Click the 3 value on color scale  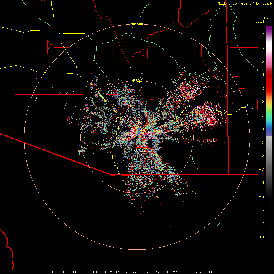click(263, 88)
